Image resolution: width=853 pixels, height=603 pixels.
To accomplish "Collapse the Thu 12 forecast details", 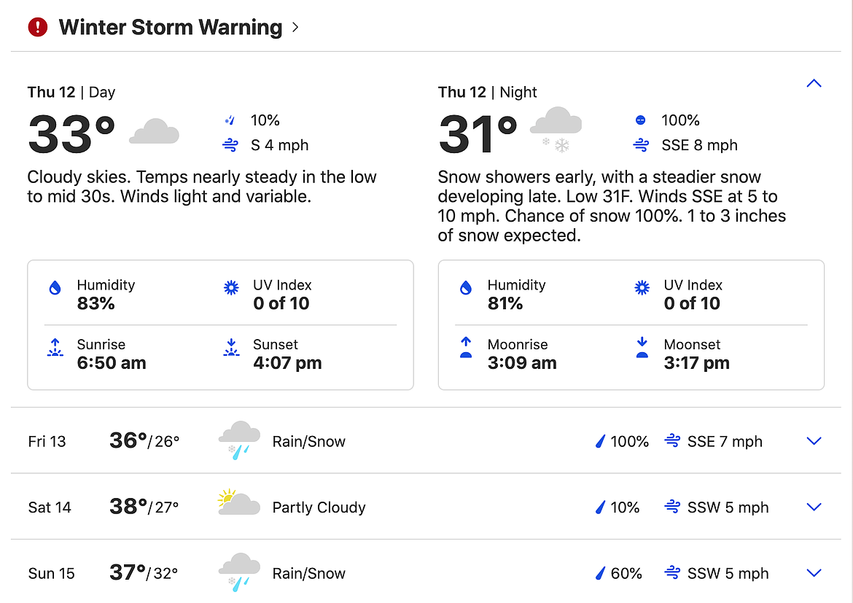I will [x=814, y=83].
